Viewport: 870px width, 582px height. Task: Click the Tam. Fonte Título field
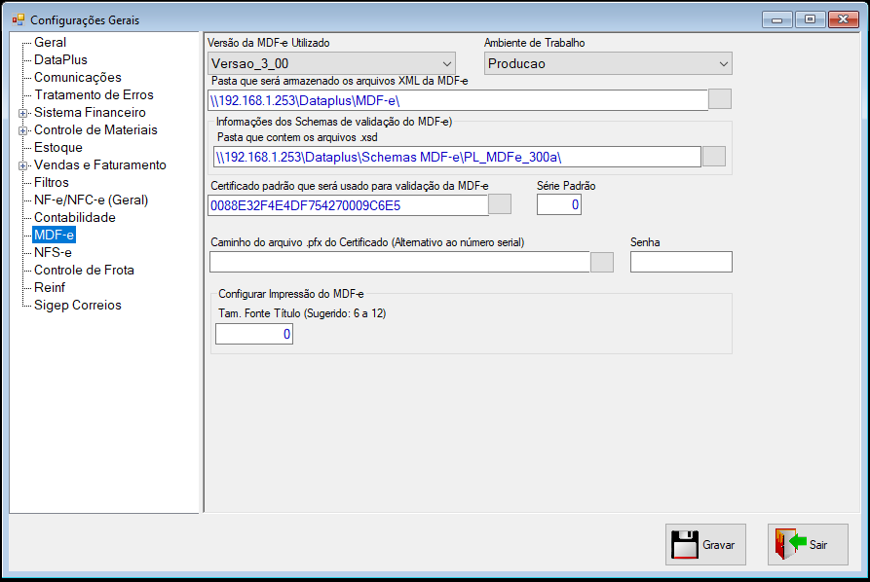coord(254,334)
